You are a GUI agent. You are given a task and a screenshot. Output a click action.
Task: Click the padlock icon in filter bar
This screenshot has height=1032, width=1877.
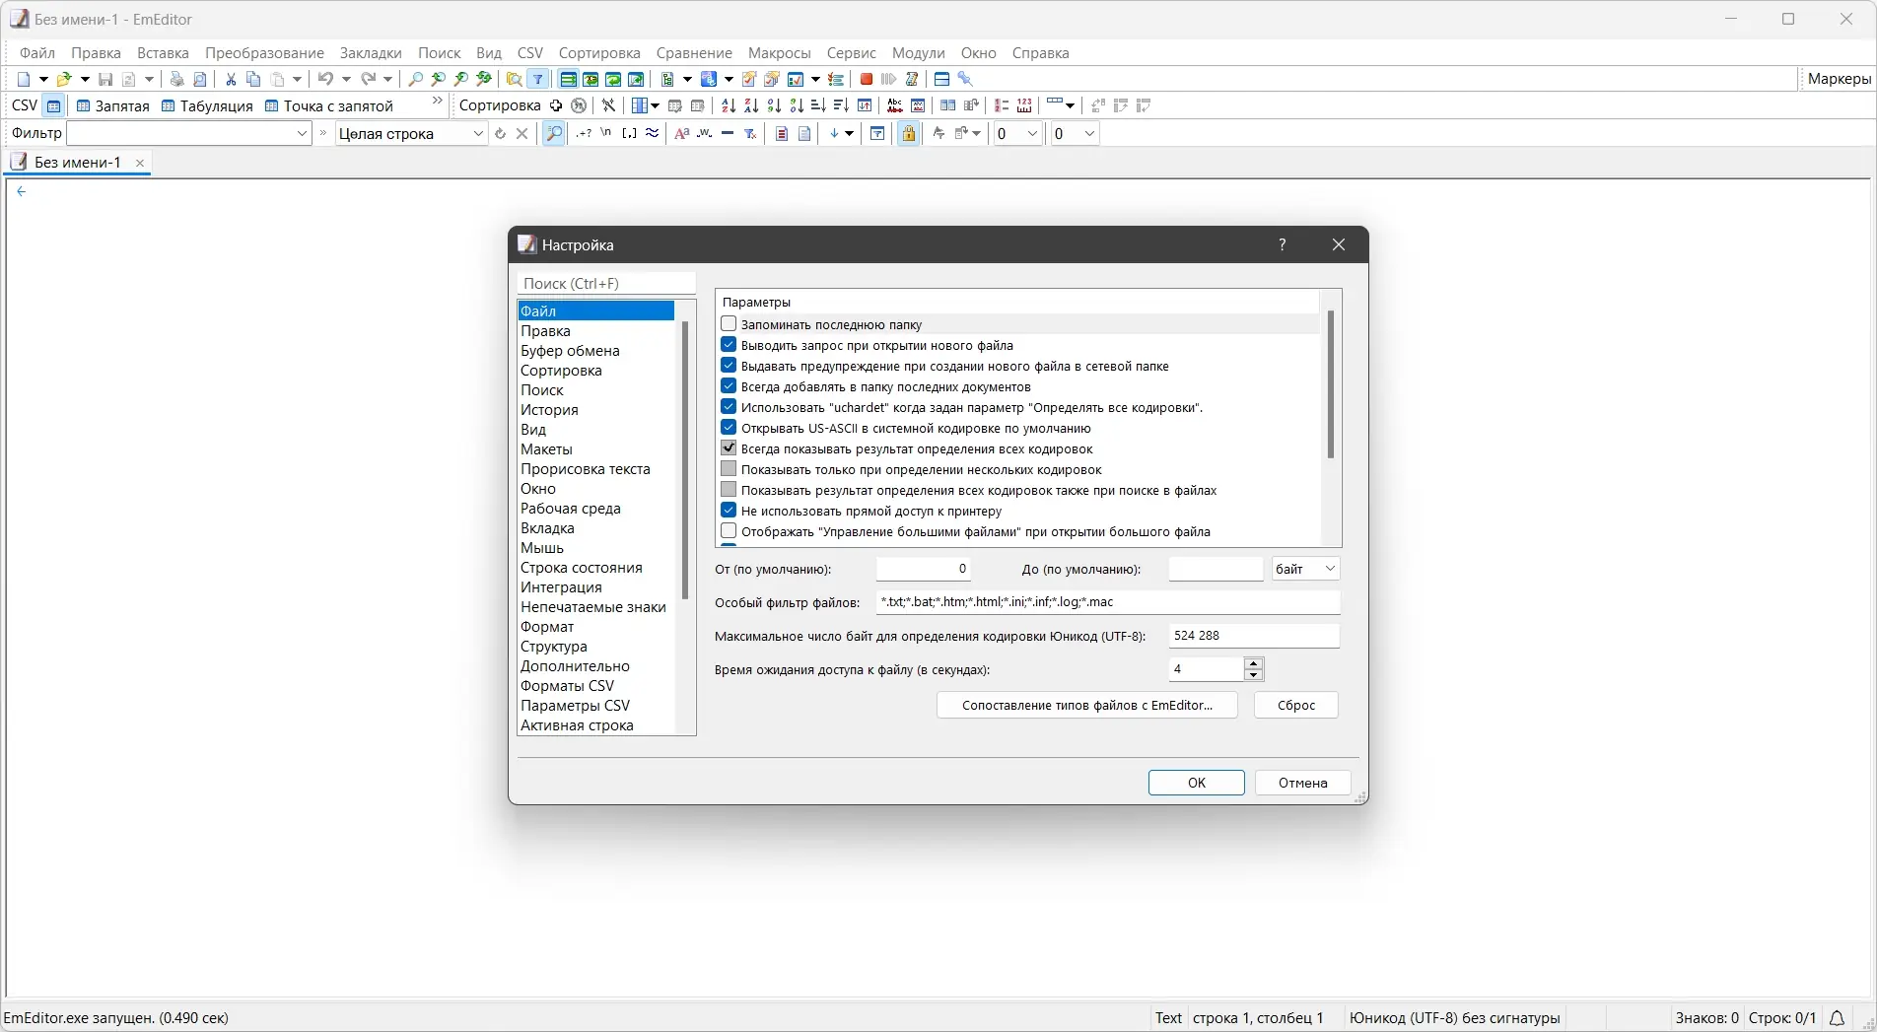point(909,133)
